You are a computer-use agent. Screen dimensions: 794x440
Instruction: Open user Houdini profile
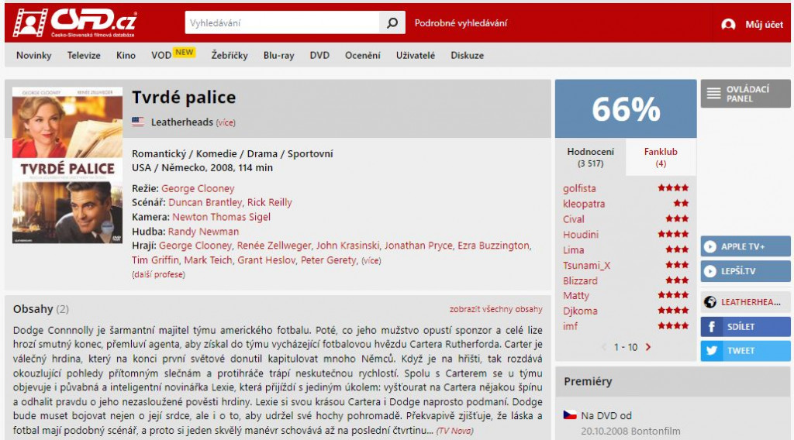[580, 234]
